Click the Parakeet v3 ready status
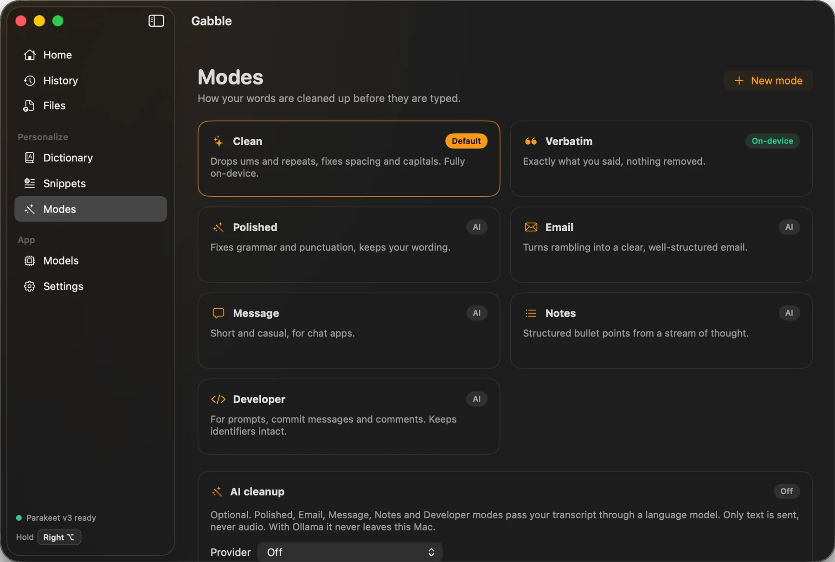Screen dimensions: 835x562 click(x=56, y=517)
